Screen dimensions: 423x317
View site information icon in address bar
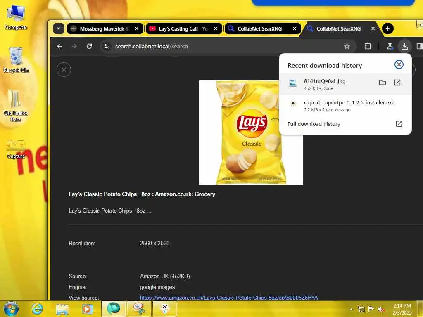click(107, 46)
